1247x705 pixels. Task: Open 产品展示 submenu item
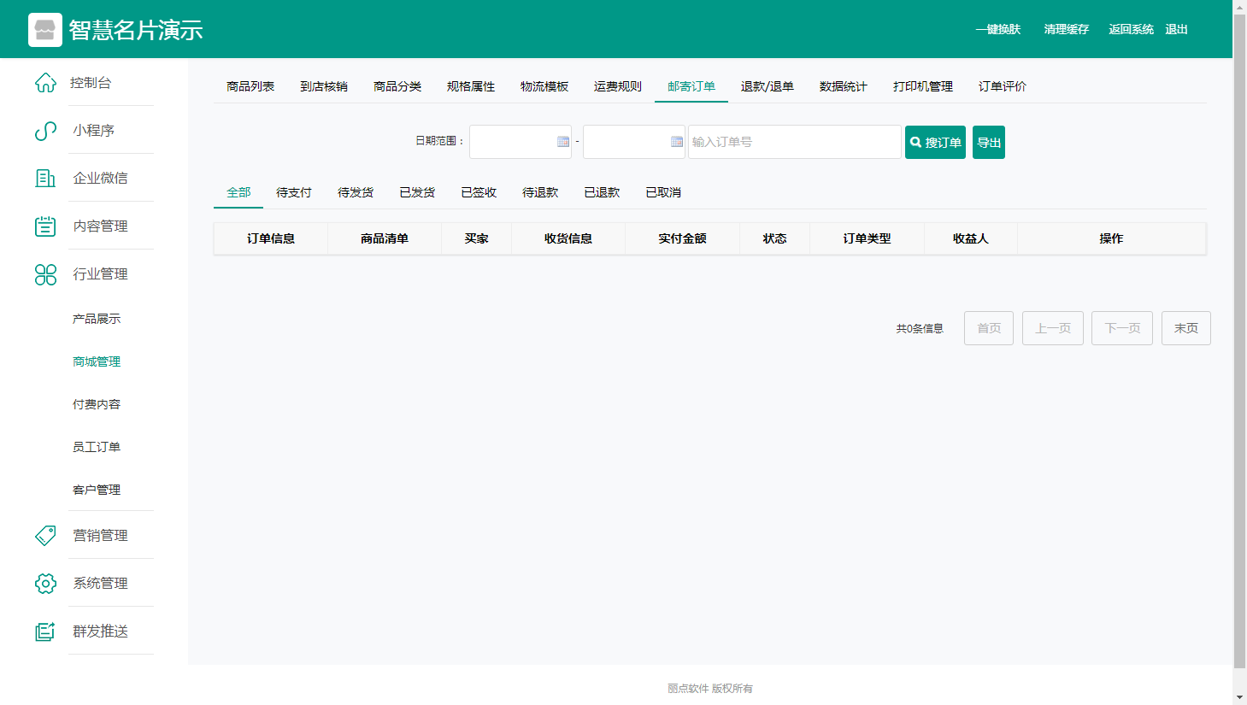click(x=97, y=319)
